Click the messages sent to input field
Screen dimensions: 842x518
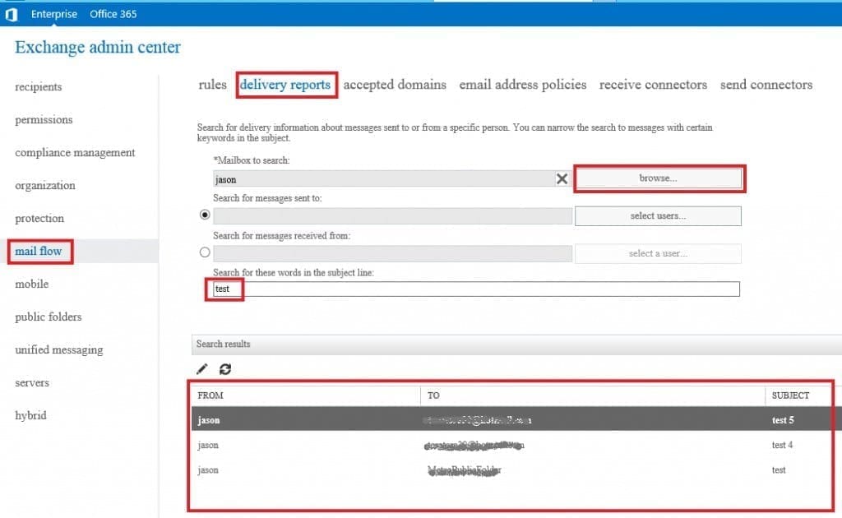pyautogui.click(x=392, y=215)
